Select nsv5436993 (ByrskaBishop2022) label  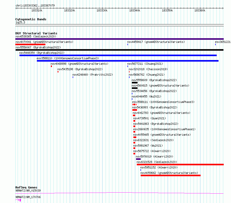click(x=155, y=107)
